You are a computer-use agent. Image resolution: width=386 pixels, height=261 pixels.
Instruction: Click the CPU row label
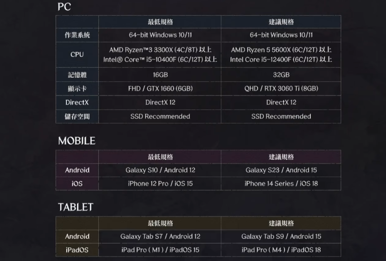click(77, 55)
